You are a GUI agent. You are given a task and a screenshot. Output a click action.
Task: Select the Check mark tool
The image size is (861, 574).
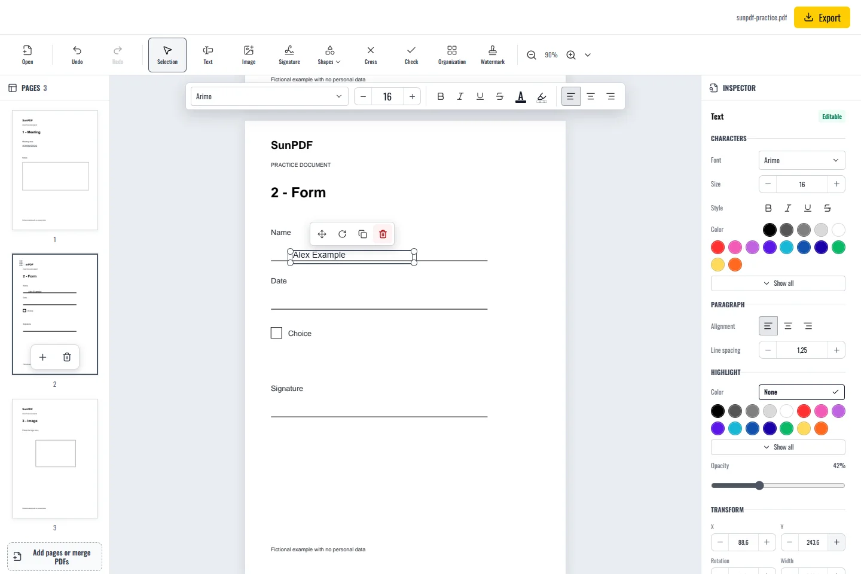tap(411, 55)
